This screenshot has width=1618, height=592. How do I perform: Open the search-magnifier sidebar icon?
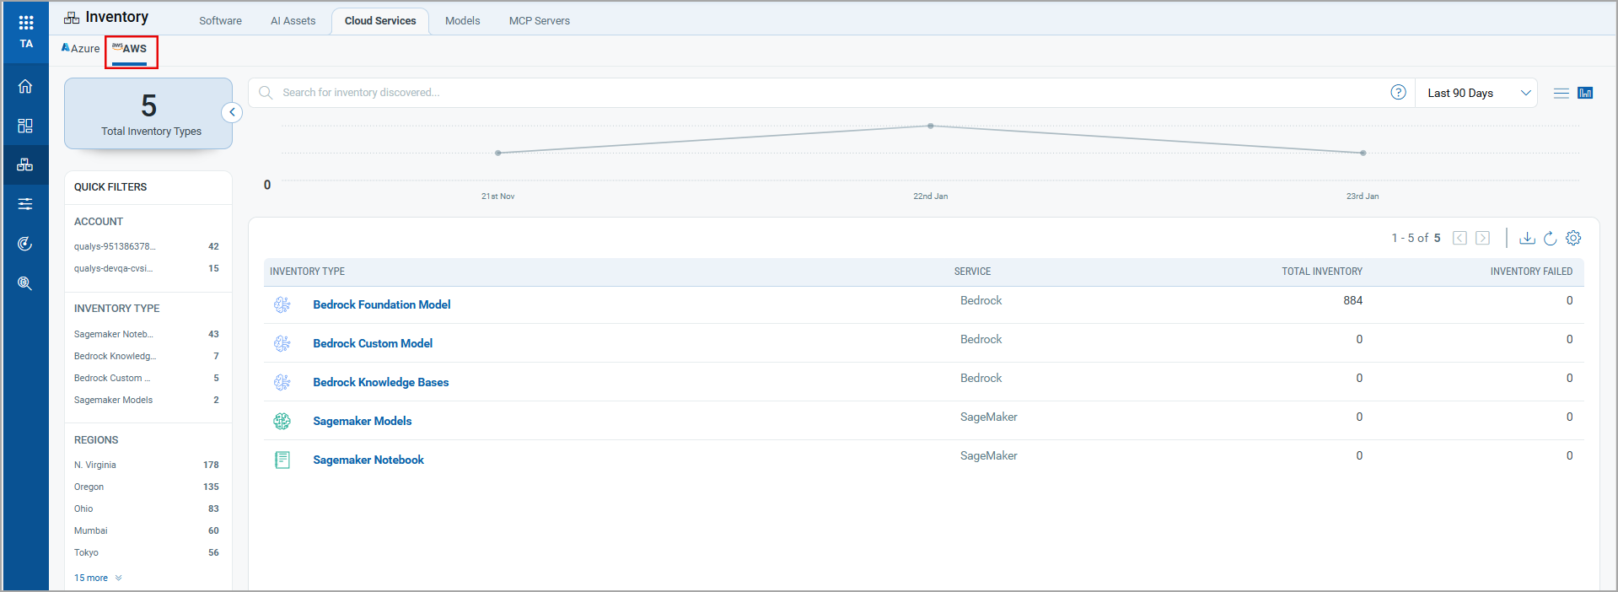[x=25, y=283]
